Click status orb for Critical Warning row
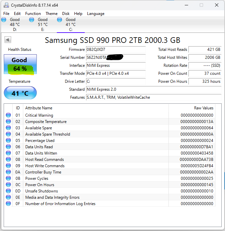225x231 pixels. click(x=8, y=115)
